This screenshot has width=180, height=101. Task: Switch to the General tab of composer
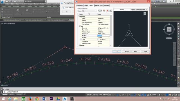tap(86, 5)
